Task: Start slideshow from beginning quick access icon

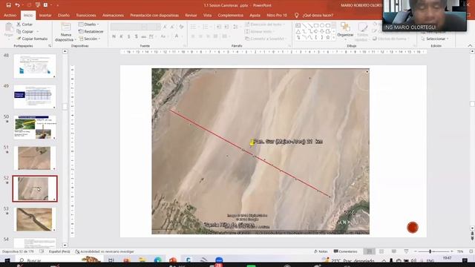Action: click(x=38, y=5)
